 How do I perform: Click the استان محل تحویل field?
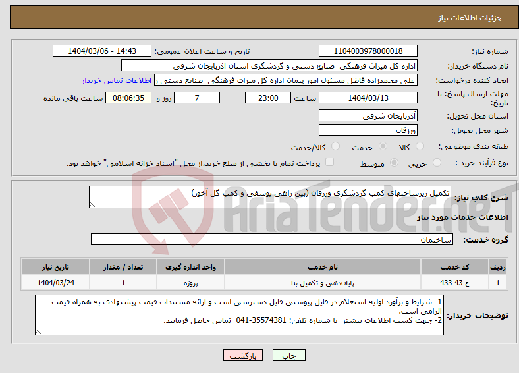(368, 115)
